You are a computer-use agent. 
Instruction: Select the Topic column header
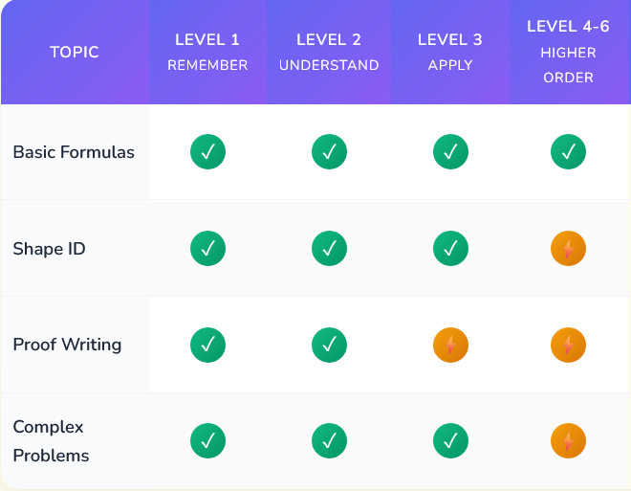[75, 52]
